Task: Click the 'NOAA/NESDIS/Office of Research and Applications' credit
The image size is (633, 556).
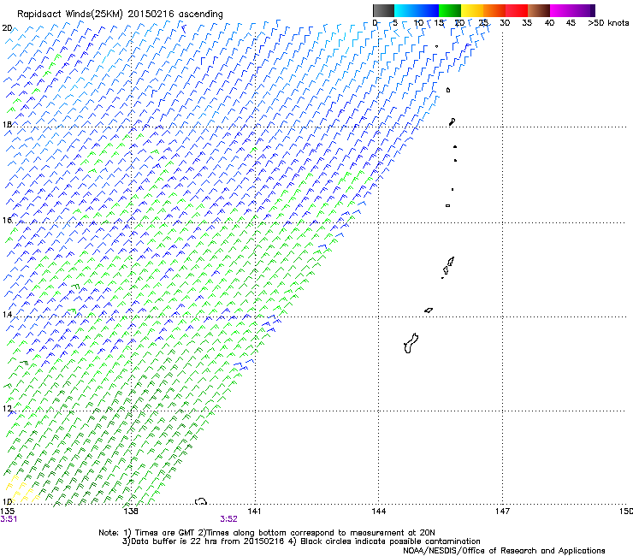Action: pyautogui.click(x=504, y=551)
